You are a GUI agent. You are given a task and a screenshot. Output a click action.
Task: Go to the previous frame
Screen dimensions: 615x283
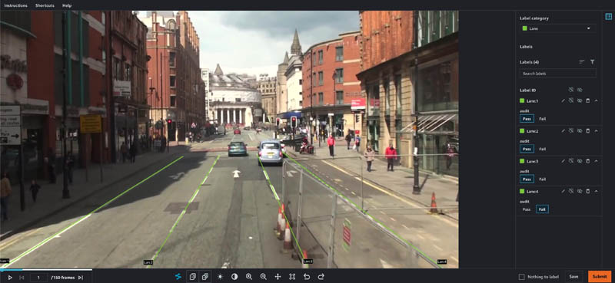click(x=22, y=278)
